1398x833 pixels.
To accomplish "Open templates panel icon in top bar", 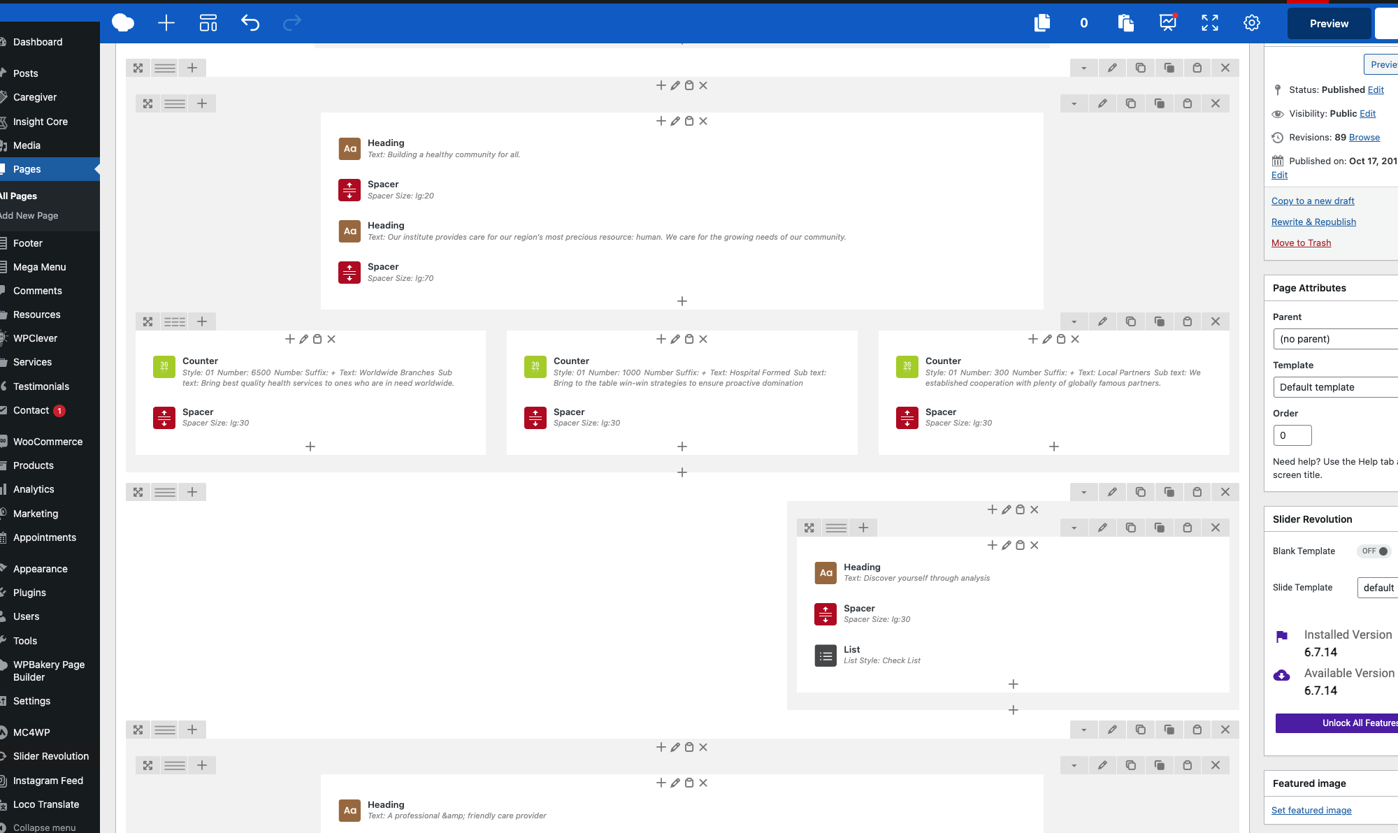I will point(208,23).
